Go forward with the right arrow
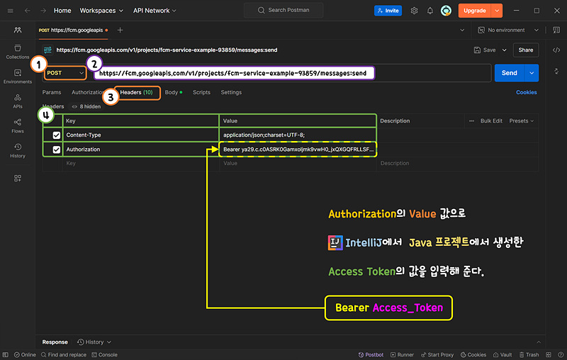567x360 pixels. [43, 11]
